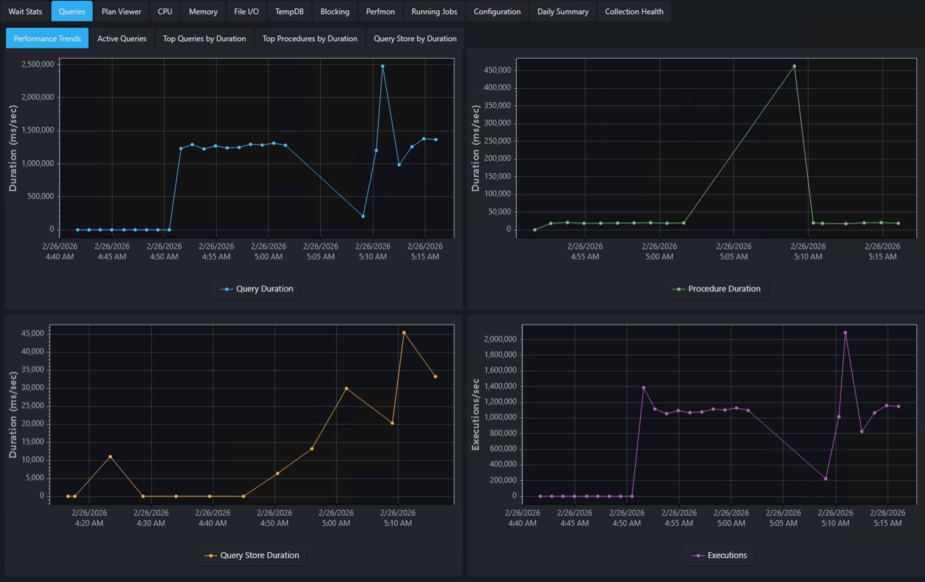This screenshot has width=925, height=582.
Task: Open Top Procedures by Duration view
Action: (310, 38)
